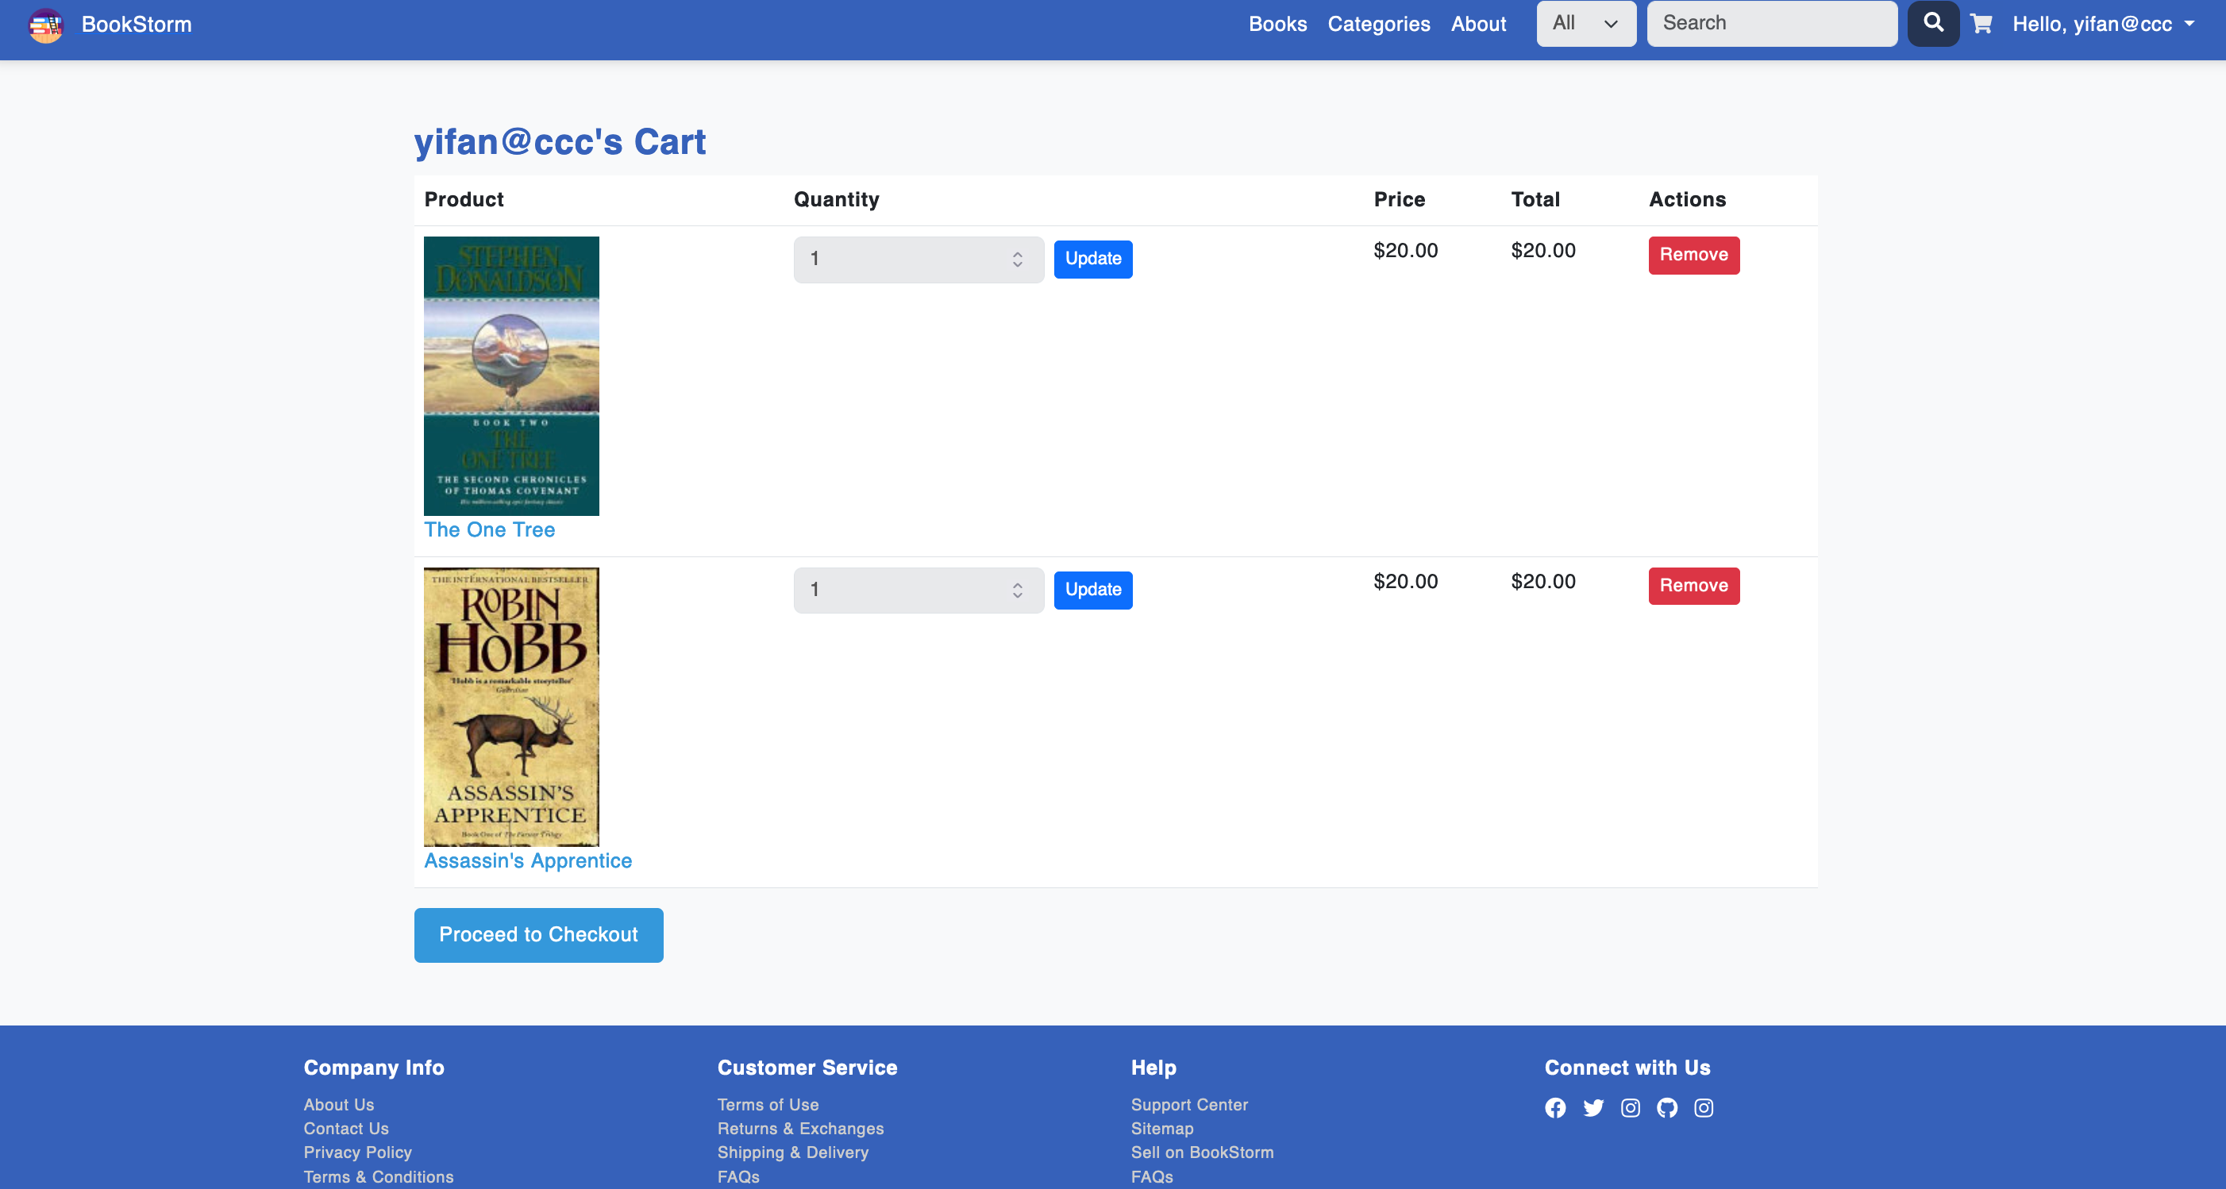The width and height of the screenshot is (2226, 1189).
Task: Focus the Search input field
Action: coord(1771,23)
